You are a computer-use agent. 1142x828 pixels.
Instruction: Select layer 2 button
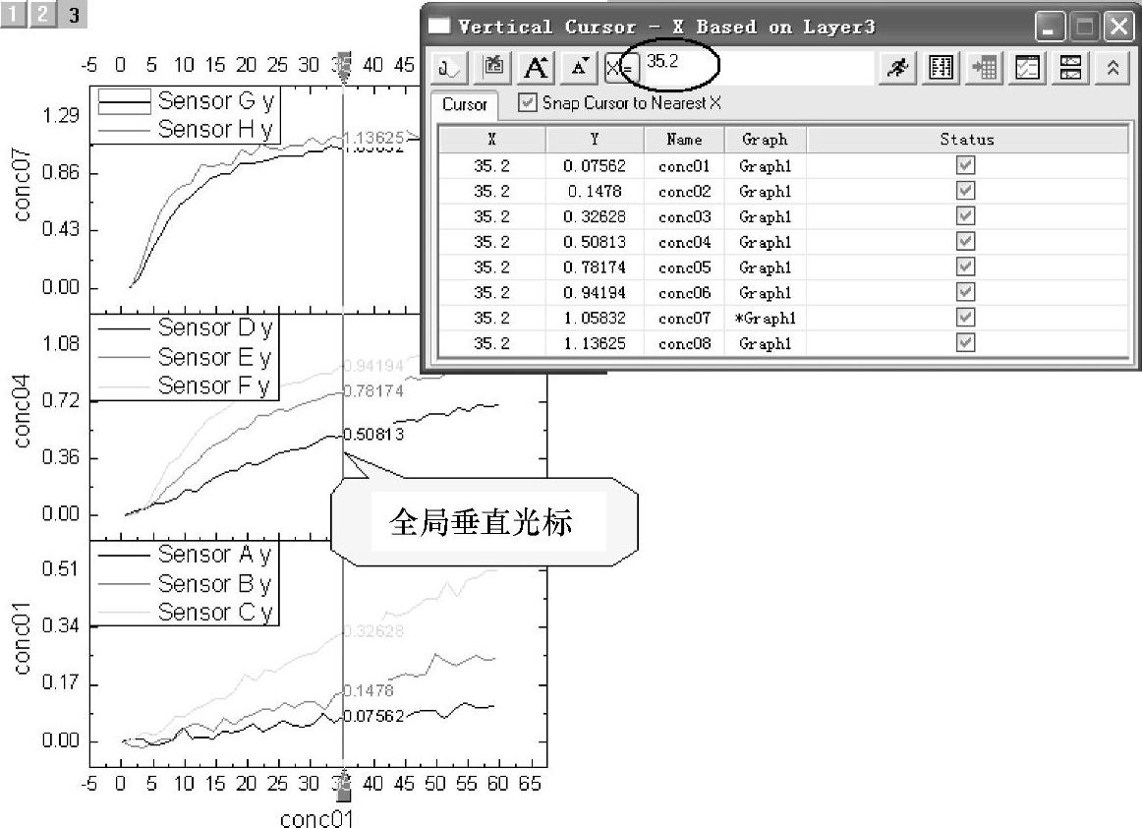click(x=43, y=14)
